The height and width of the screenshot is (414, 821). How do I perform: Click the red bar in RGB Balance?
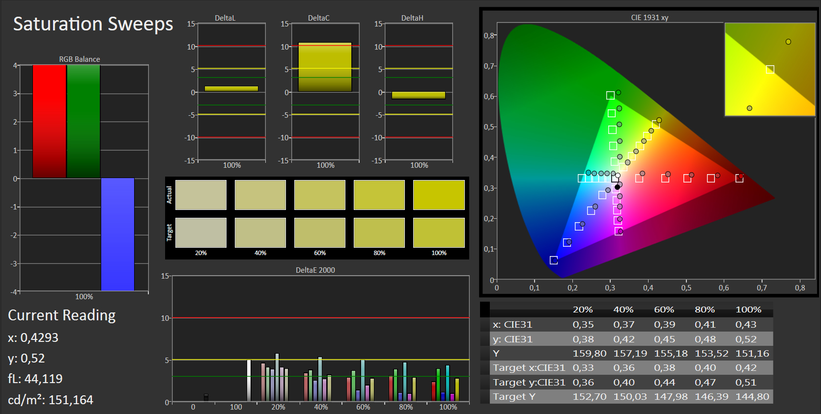click(49, 122)
